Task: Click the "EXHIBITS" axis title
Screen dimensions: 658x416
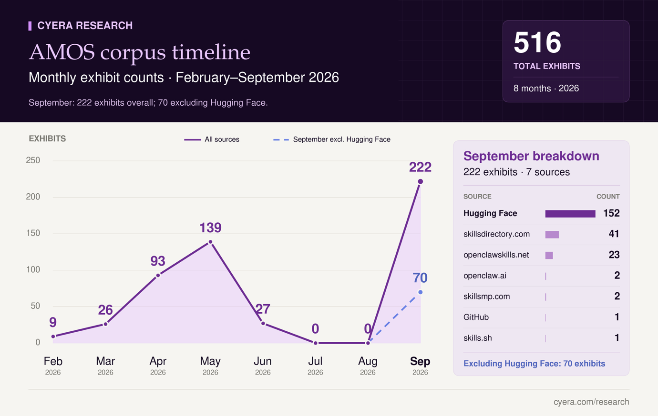Action: [47, 139]
